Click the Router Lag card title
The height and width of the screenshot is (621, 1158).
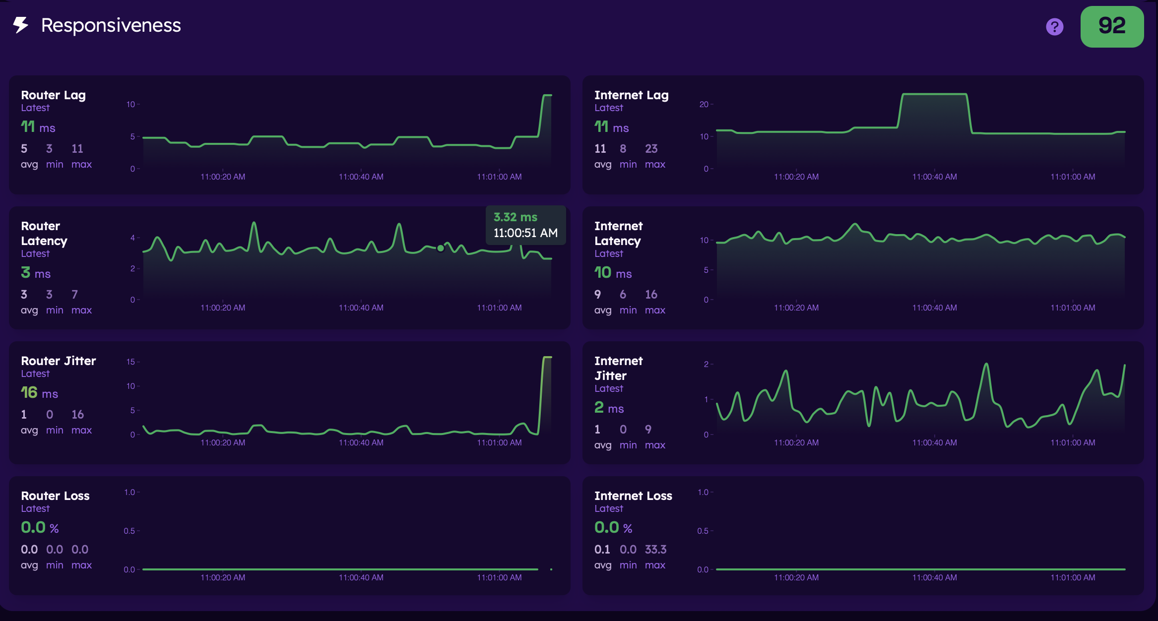point(53,95)
